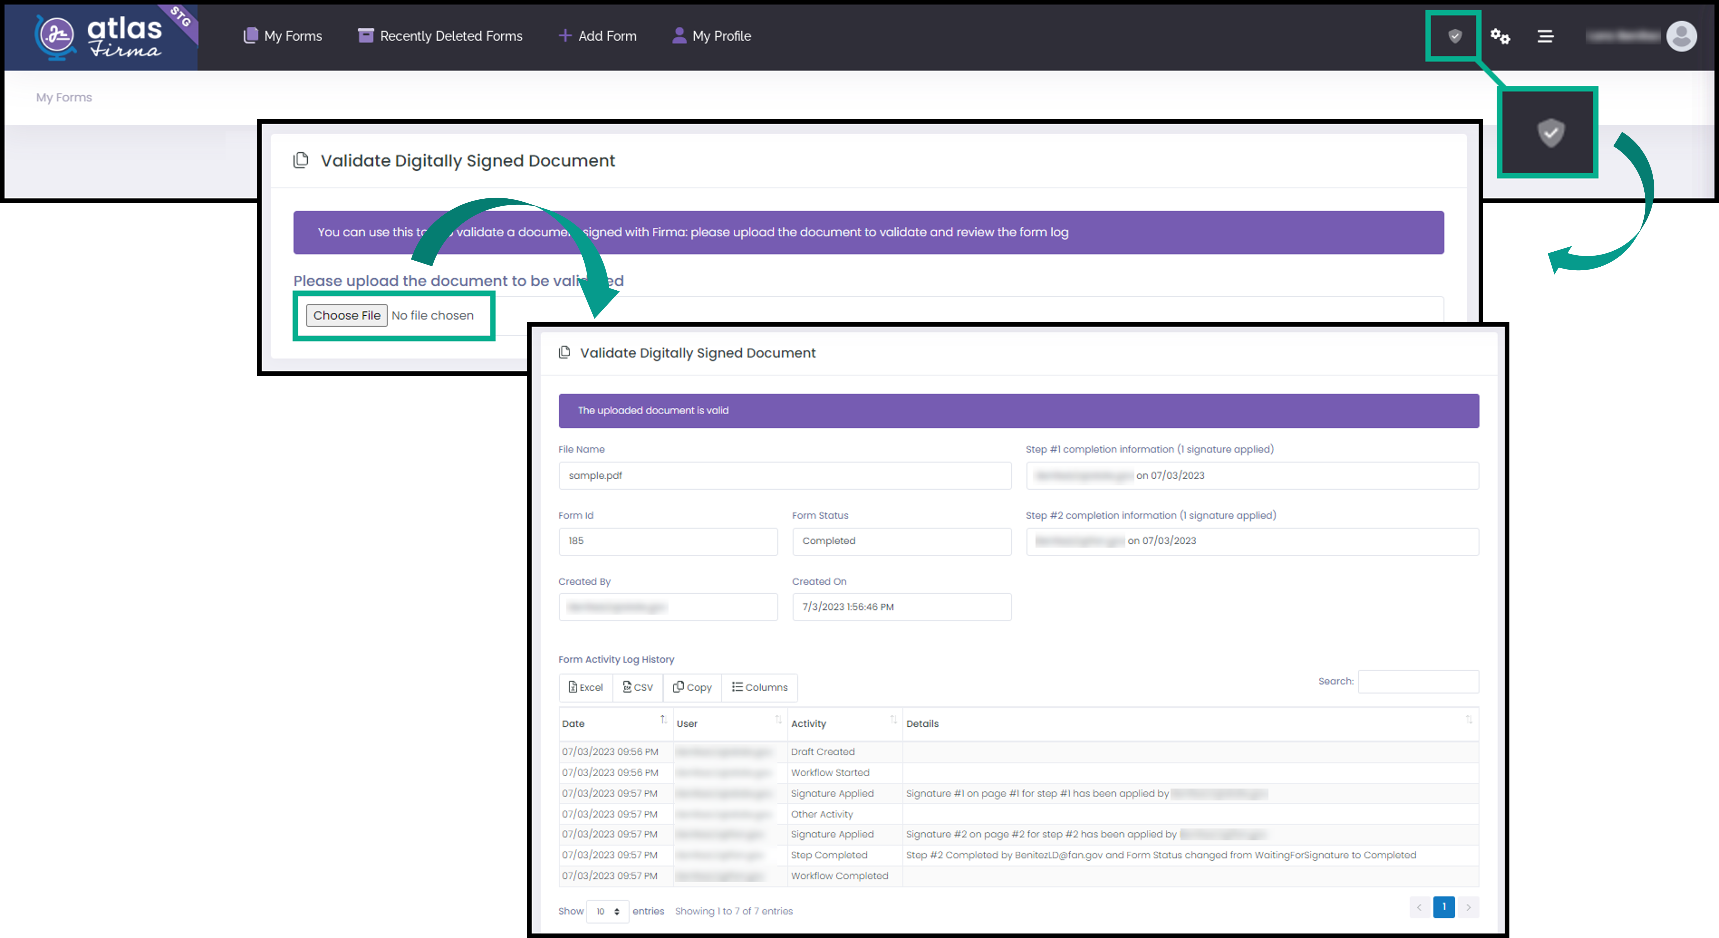Viewport: 1719px width, 938px height.
Task: Click the Created By field
Action: (668, 607)
